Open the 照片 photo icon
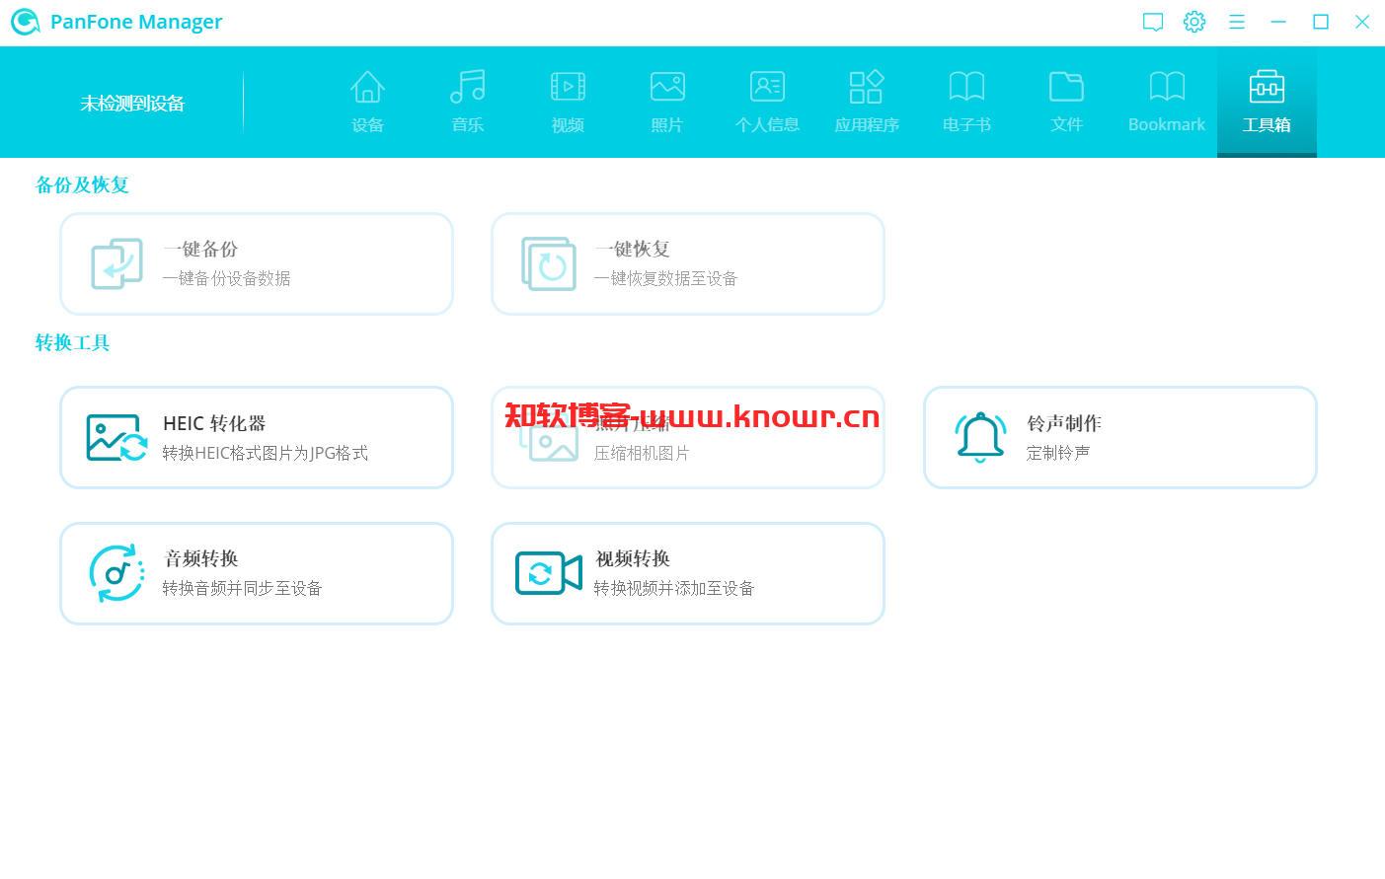The width and height of the screenshot is (1385, 879). (667, 87)
